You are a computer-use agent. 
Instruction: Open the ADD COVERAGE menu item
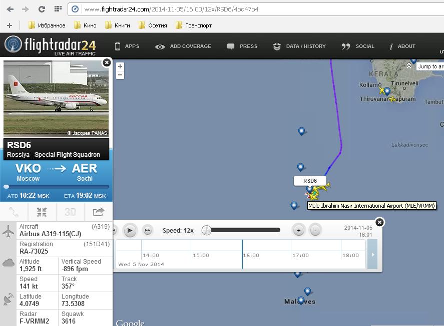[x=183, y=46]
